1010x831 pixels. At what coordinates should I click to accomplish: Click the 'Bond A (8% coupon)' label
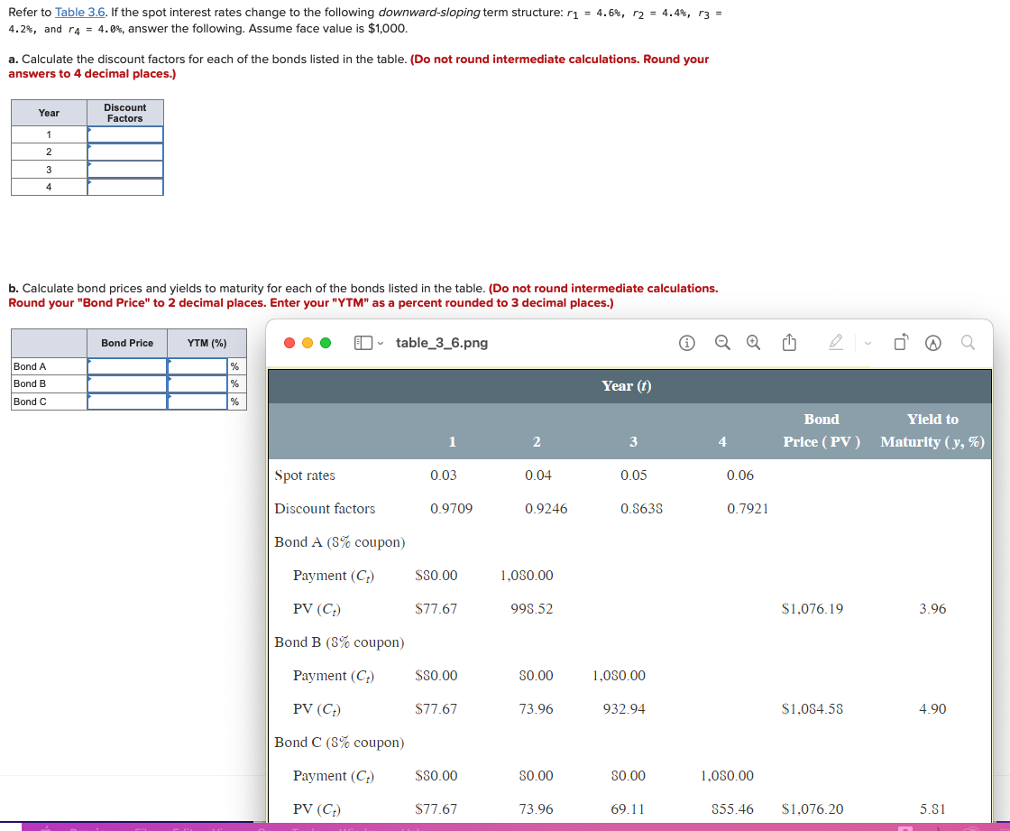coord(339,541)
